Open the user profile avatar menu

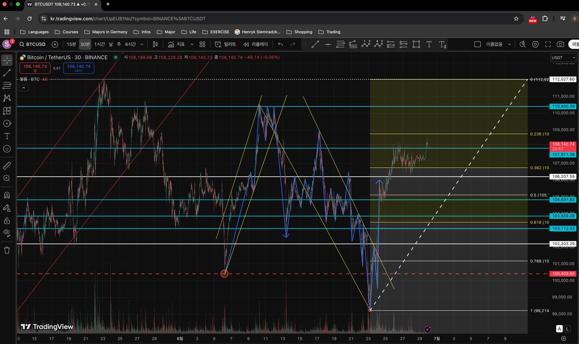7,44
